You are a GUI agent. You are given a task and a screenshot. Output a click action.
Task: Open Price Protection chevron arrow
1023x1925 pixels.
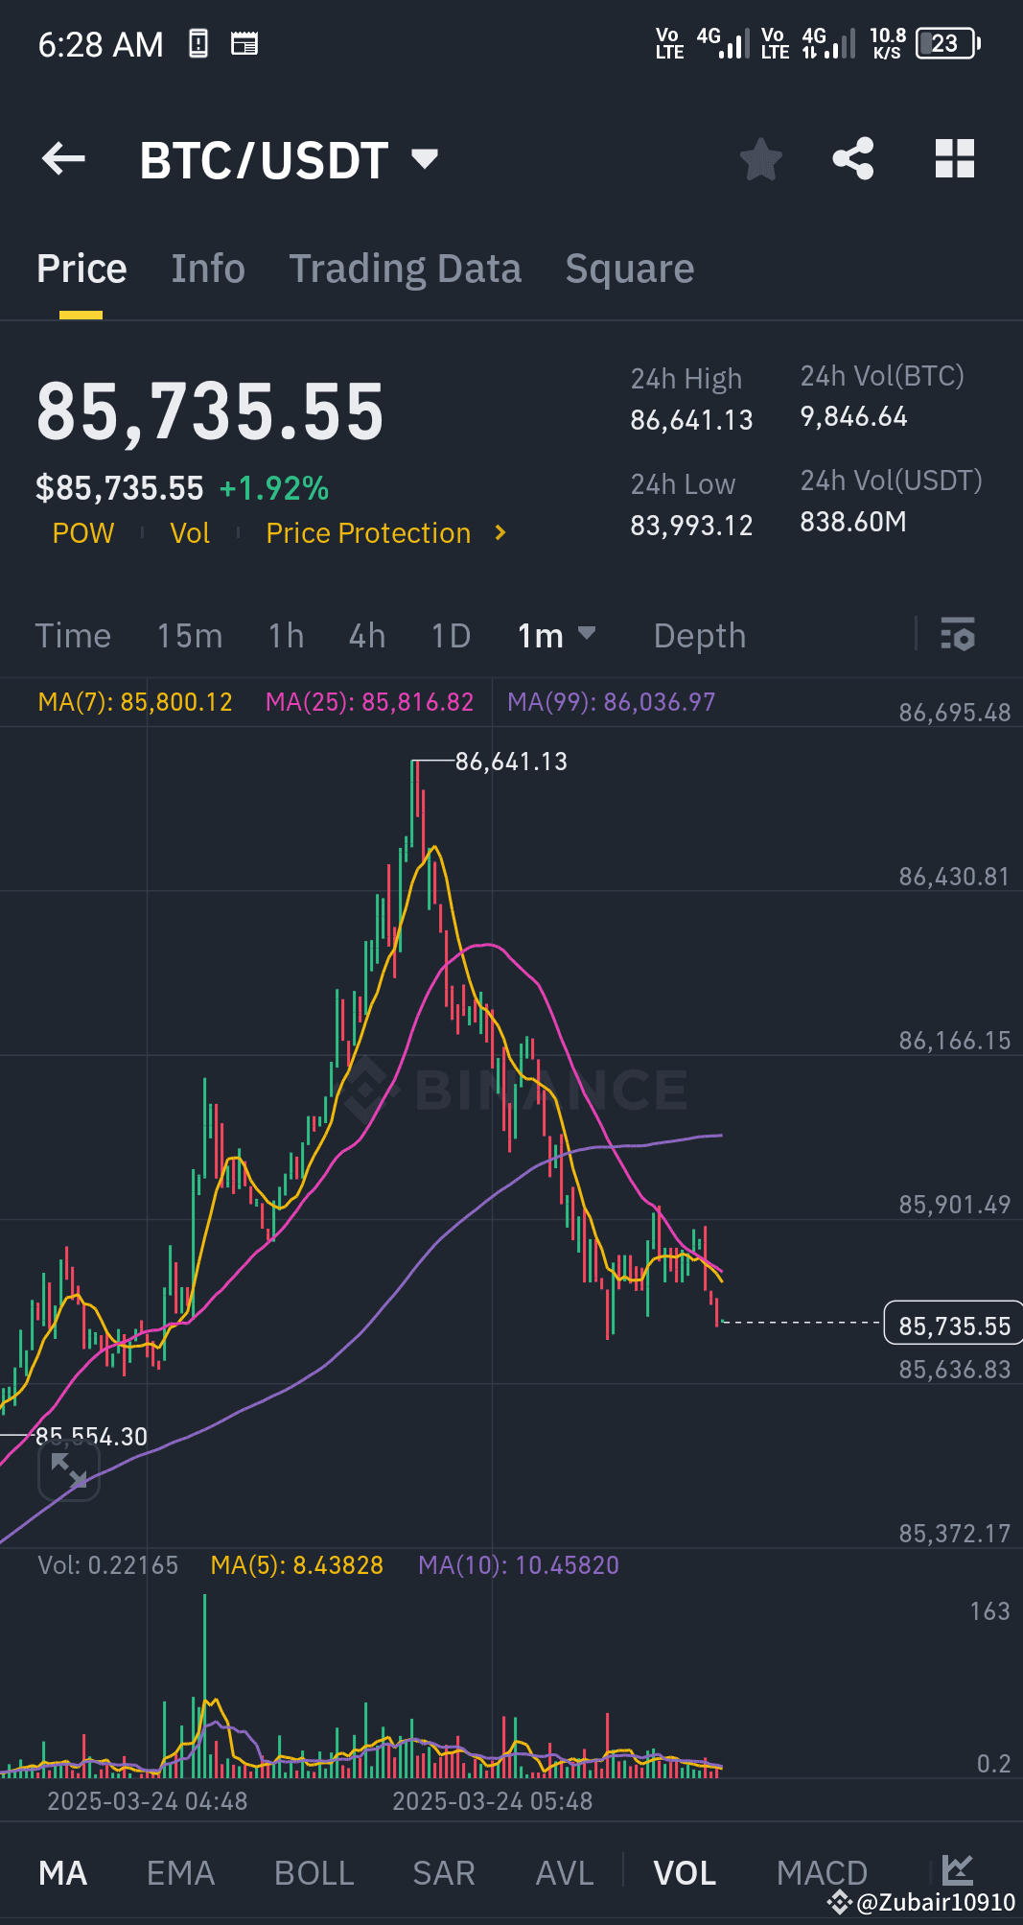point(500,532)
